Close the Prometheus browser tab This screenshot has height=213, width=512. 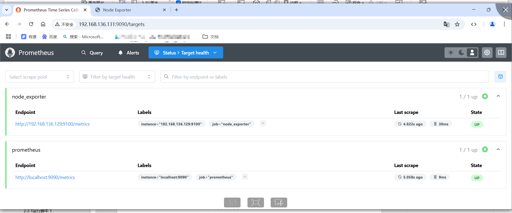pyautogui.click(x=85, y=10)
